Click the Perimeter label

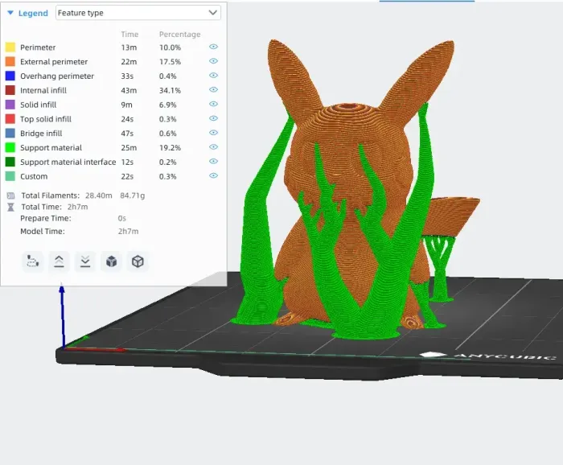coord(38,47)
